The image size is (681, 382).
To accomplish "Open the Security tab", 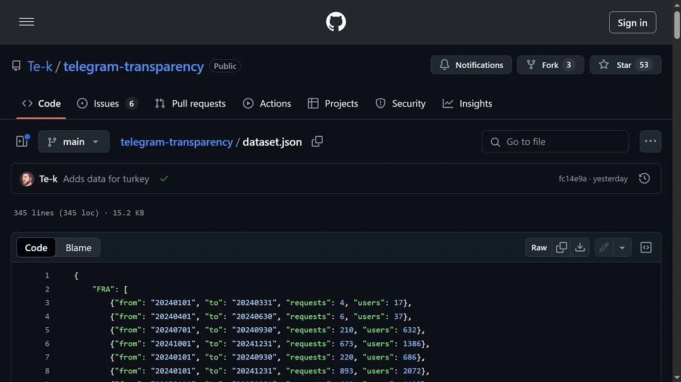I will (x=400, y=104).
